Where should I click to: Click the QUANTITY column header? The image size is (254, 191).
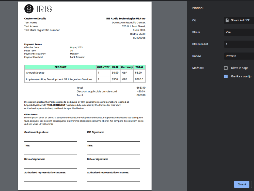click(103, 67)
